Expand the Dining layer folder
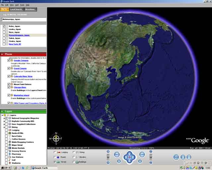 4,127
